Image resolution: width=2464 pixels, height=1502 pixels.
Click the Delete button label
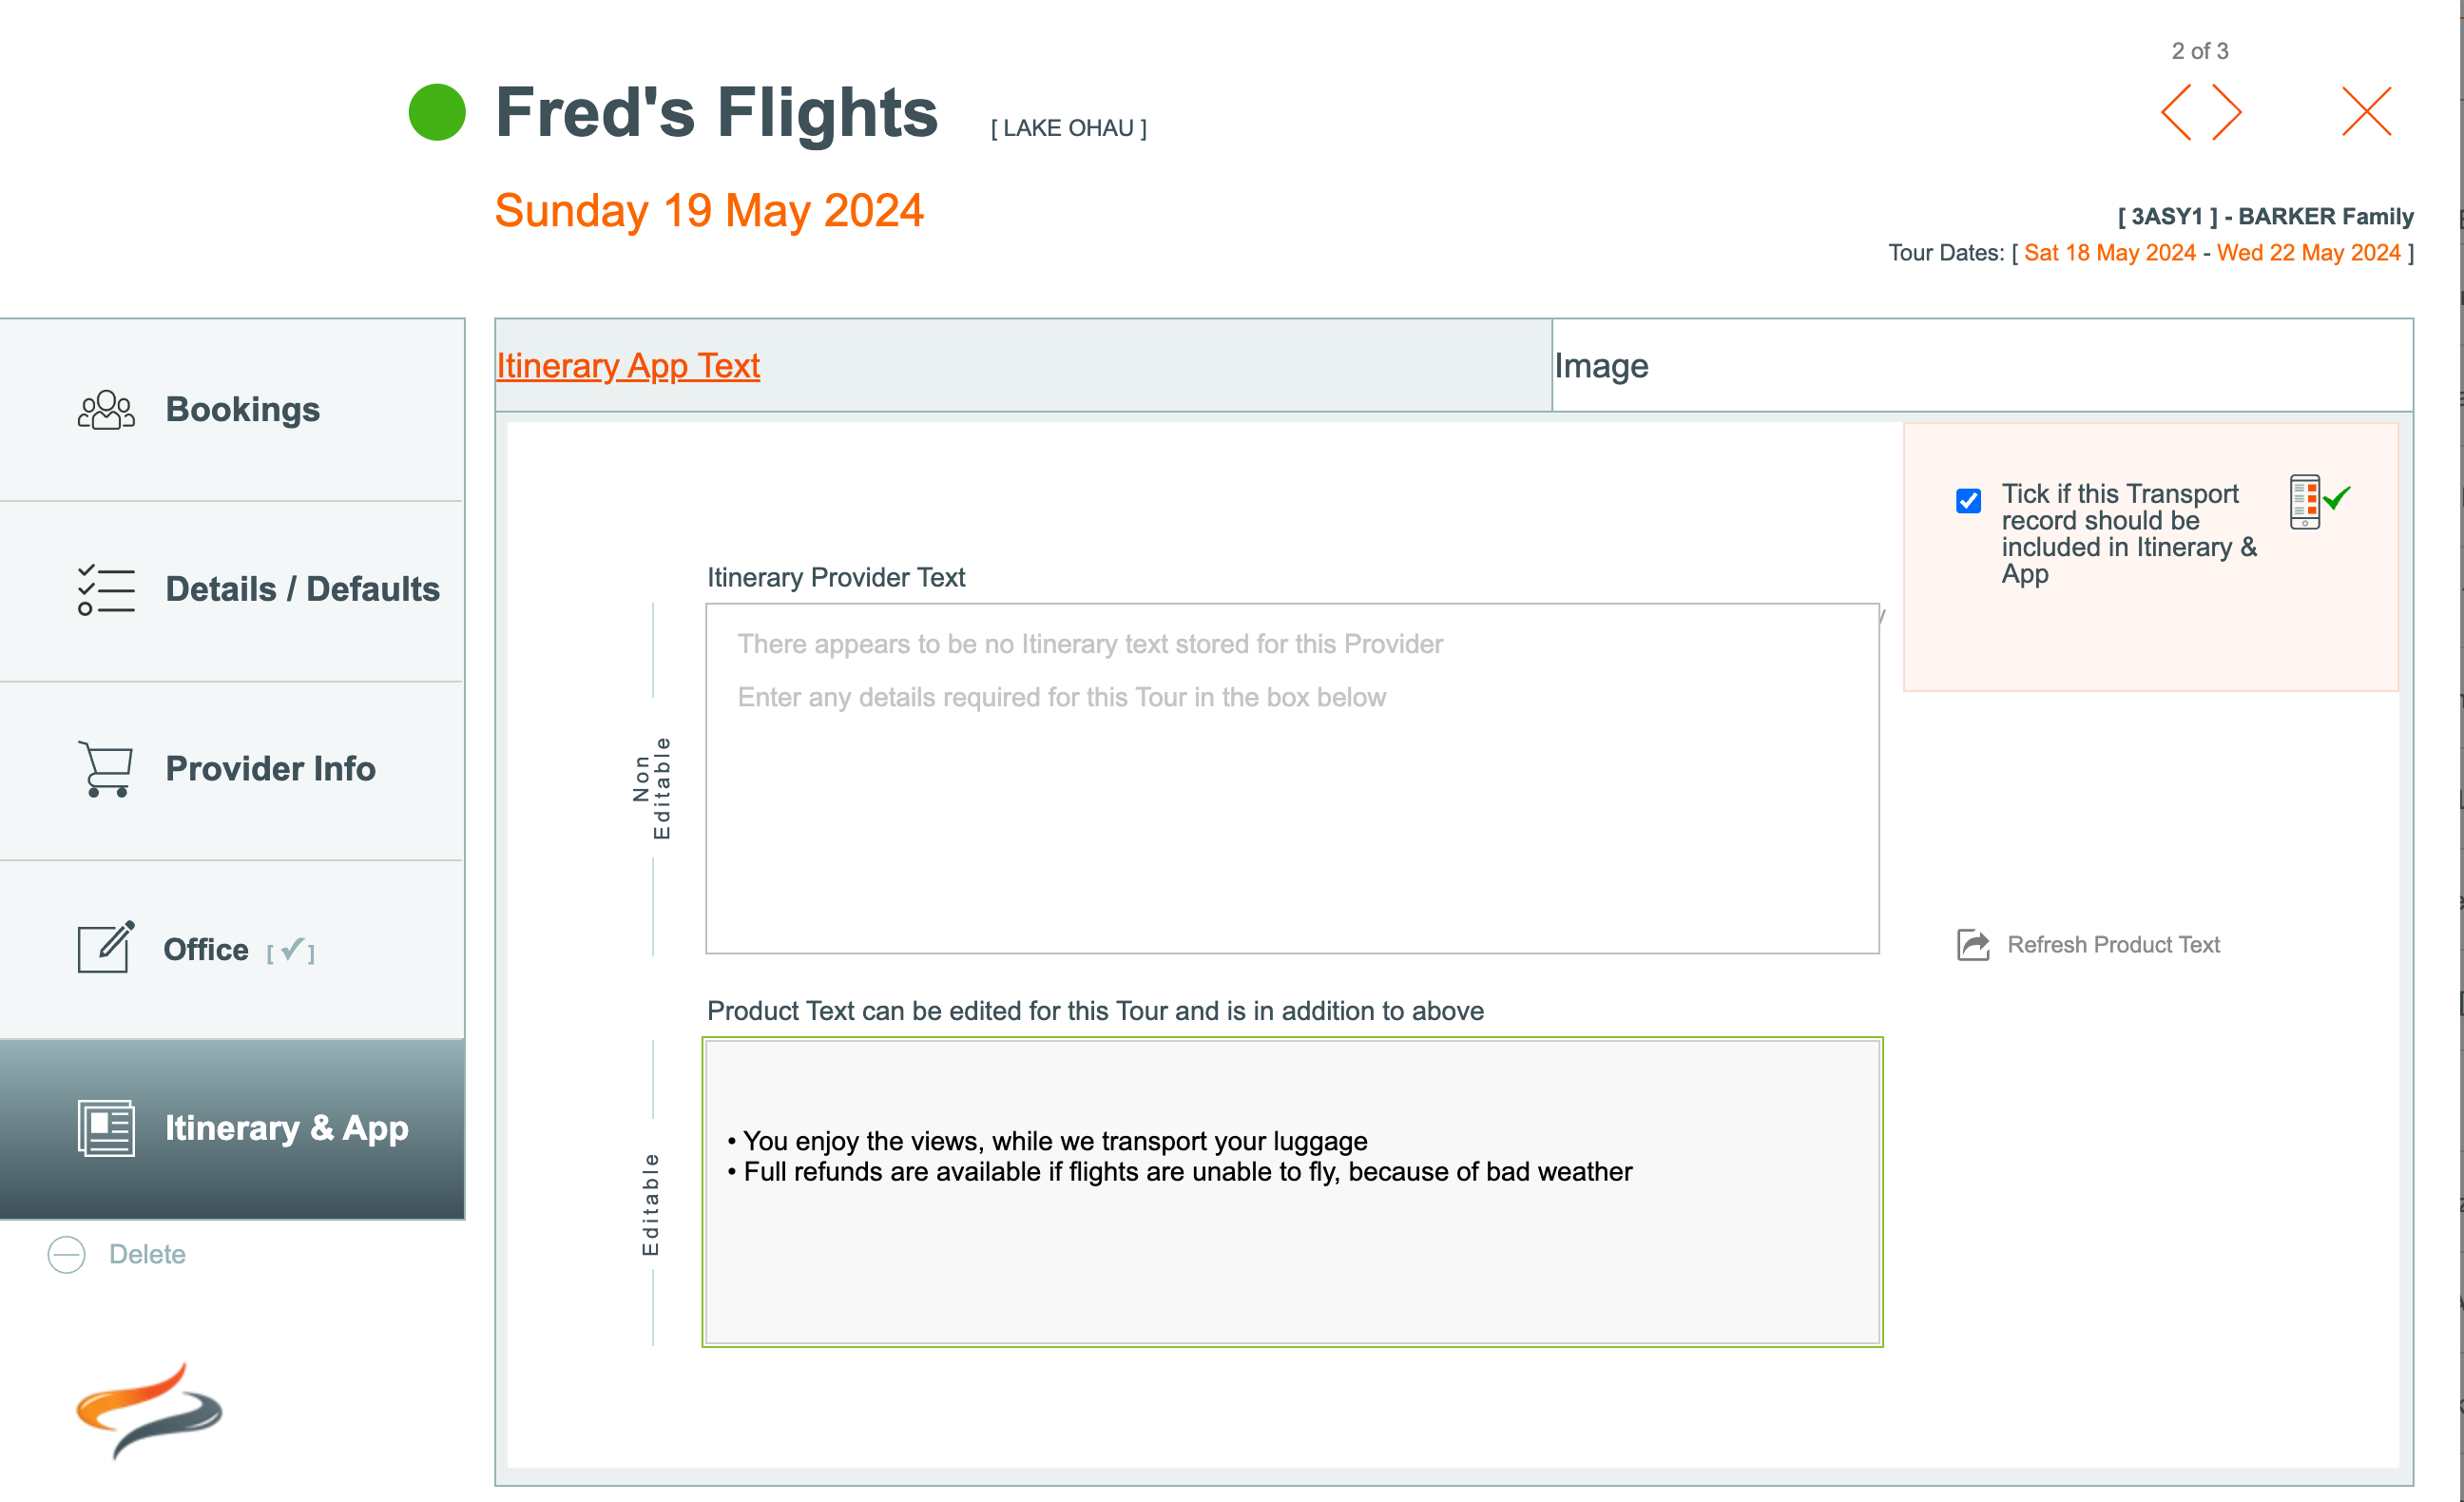click(x=147, y=1254)
